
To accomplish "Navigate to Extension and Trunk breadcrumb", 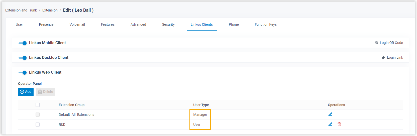I will point(21,10).
